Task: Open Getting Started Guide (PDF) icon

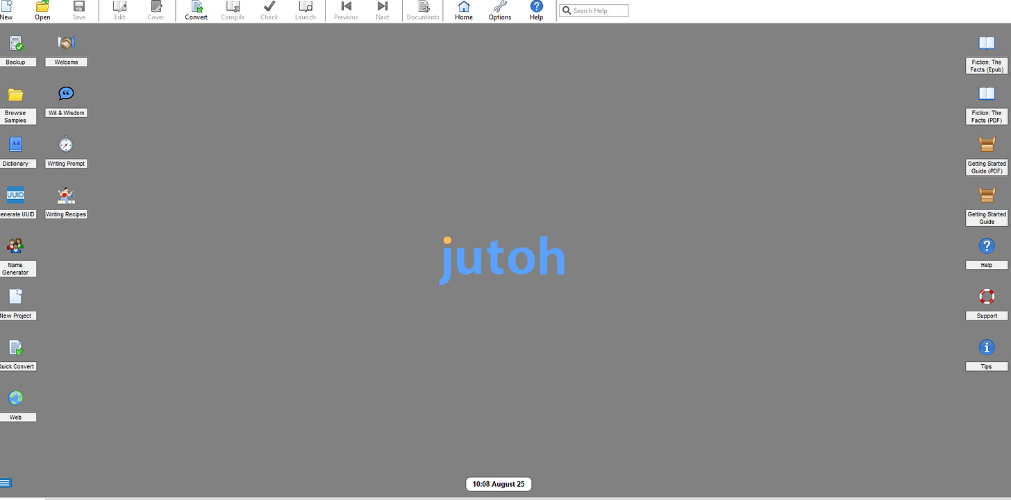Action: coord(987,144)
